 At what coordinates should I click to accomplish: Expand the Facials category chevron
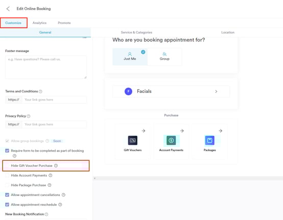(216, 91)
